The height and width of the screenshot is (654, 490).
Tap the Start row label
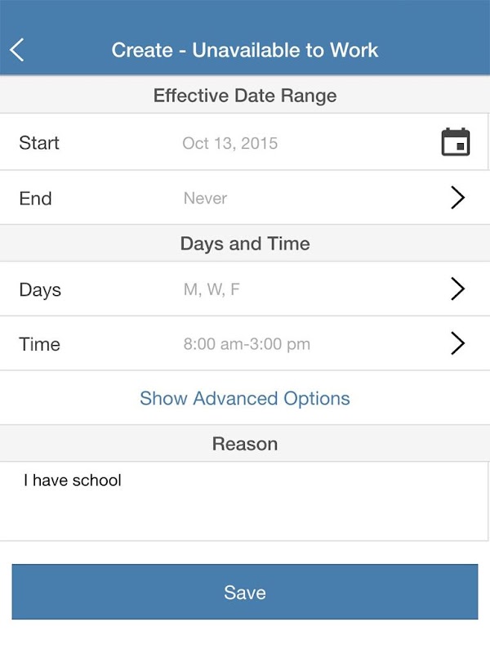(x=39, y=143)
